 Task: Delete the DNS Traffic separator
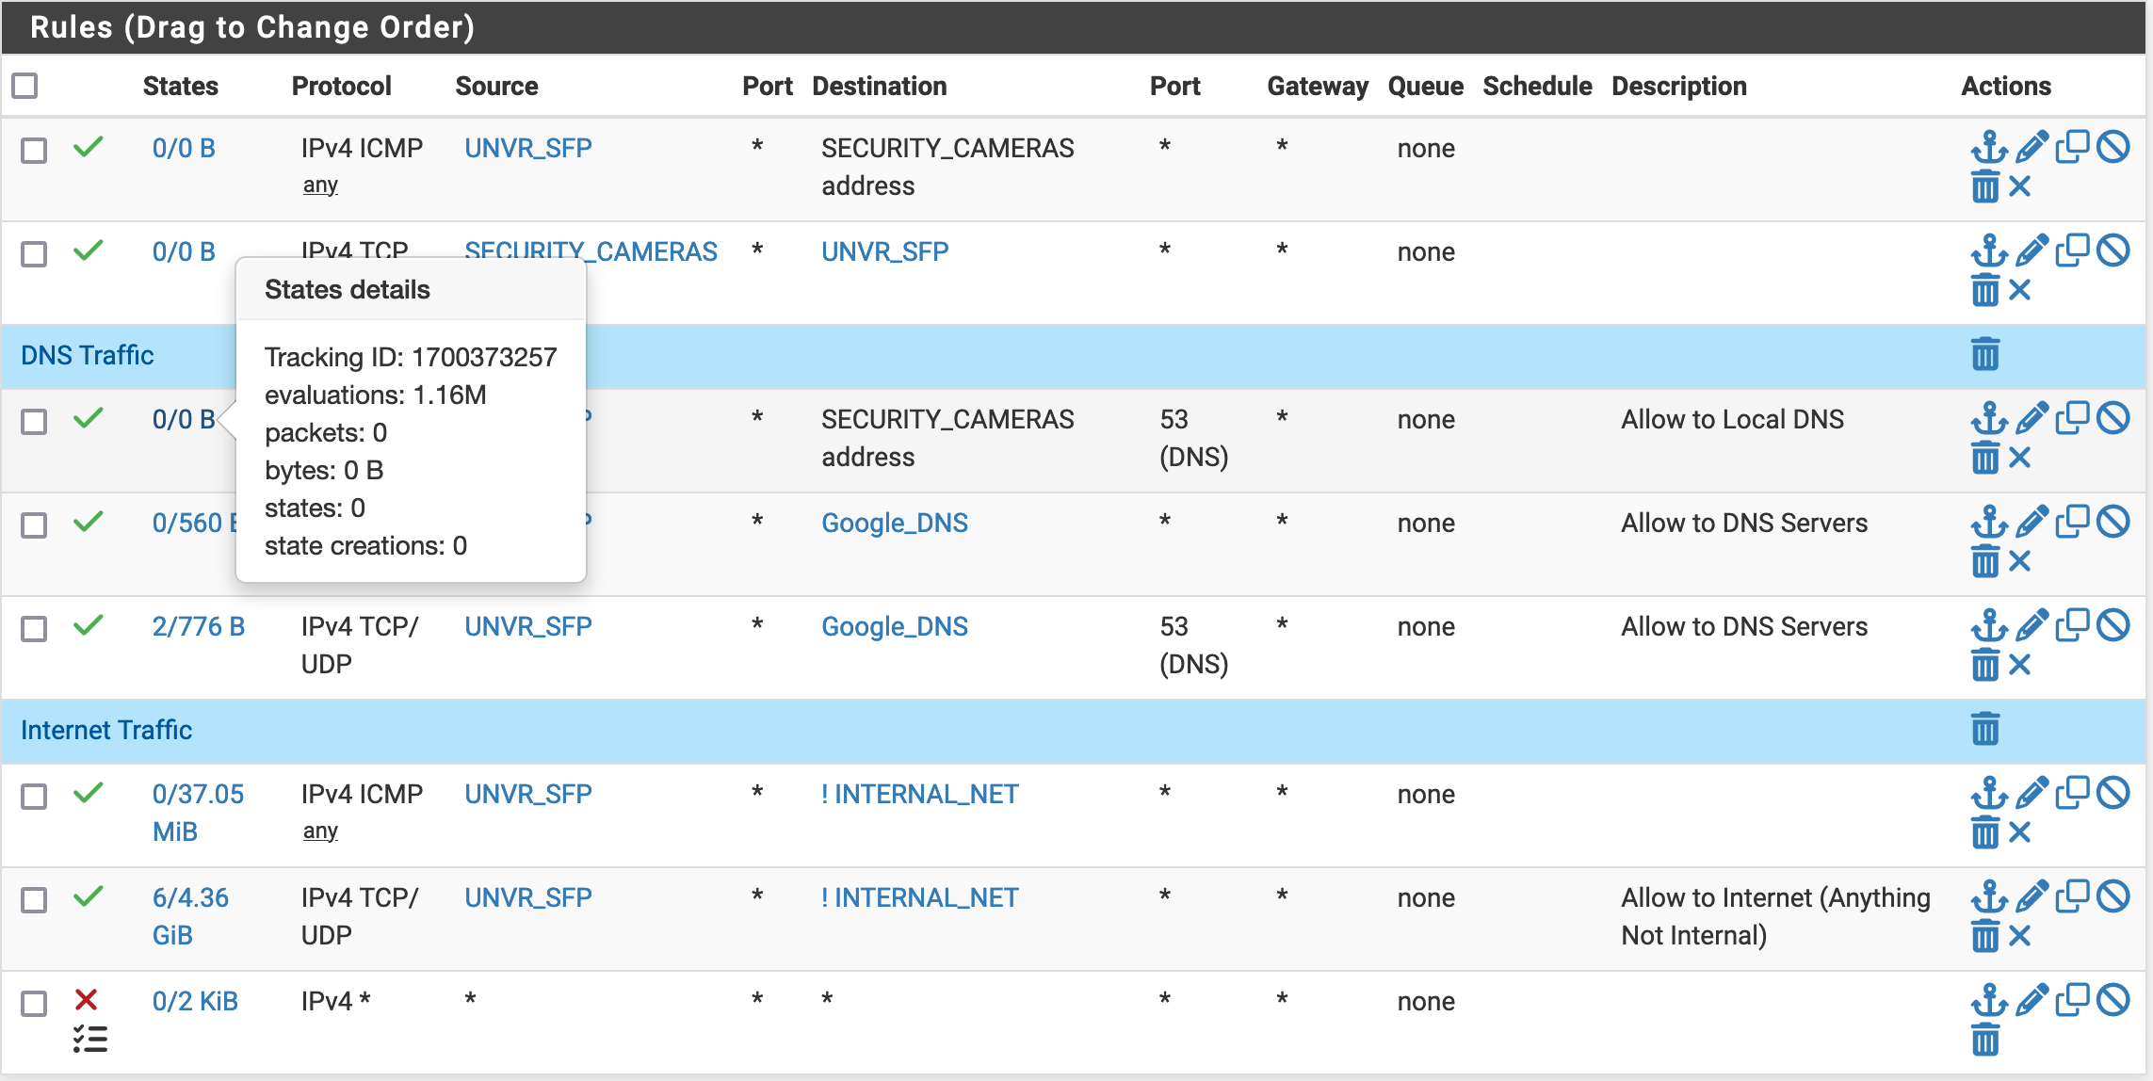1984,355
